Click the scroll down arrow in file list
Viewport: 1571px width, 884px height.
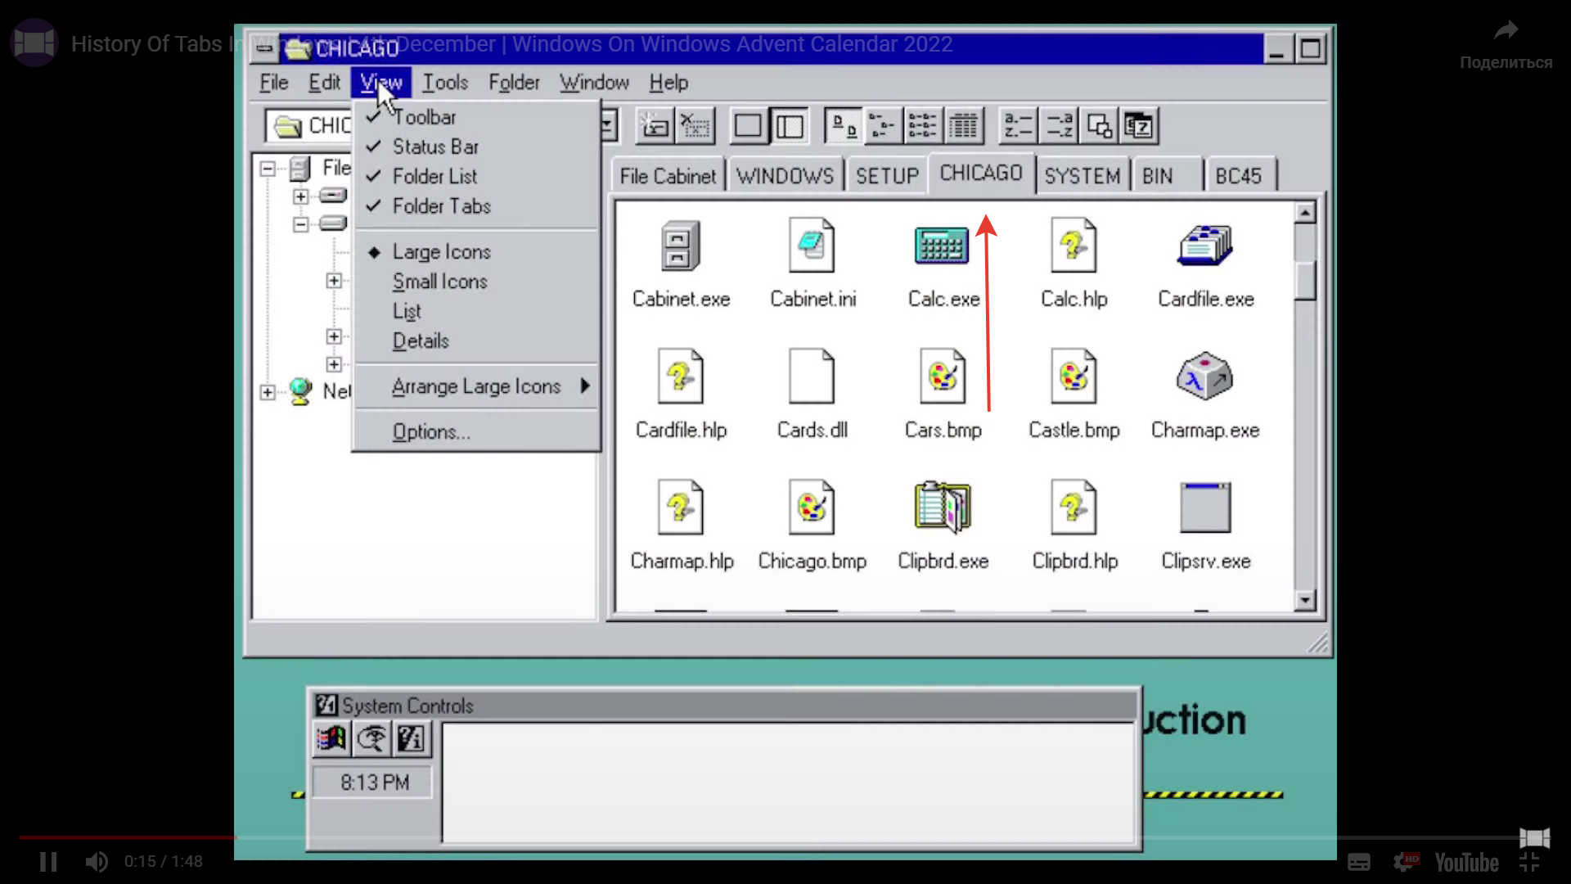tap(1305, 600)
